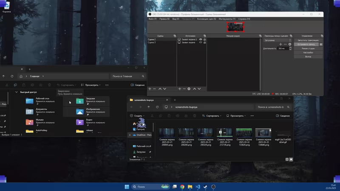Pause the recording in OBS
The image size is (340, 191).
tap(321, 45)
